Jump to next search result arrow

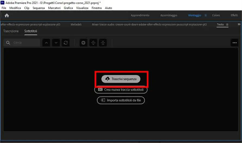[56, 43]
